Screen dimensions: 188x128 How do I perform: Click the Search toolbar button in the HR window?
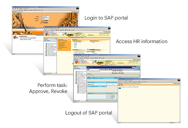tap(57, 30)
